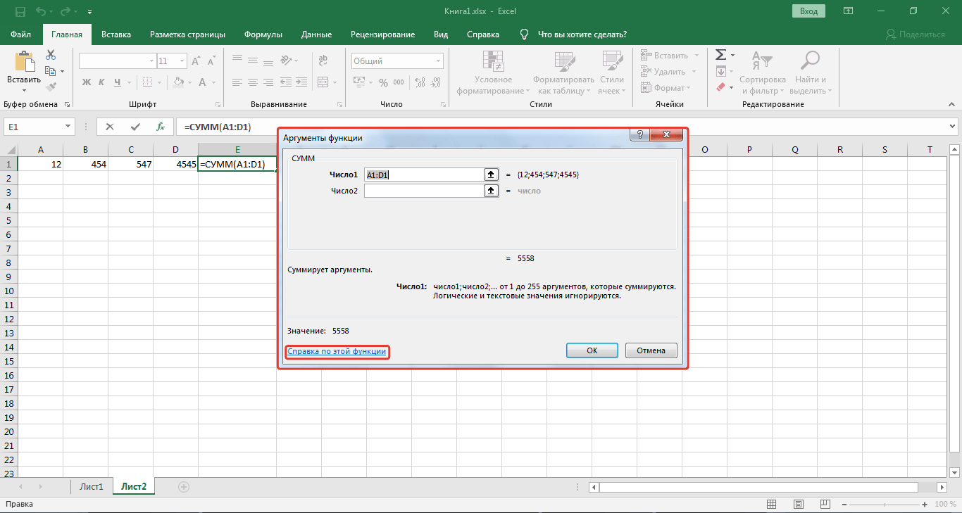The height and width of the screenshot is (513, 962).
Task: Switch to the Вставка ribbon tab
Action: click(x=116, y=34)
